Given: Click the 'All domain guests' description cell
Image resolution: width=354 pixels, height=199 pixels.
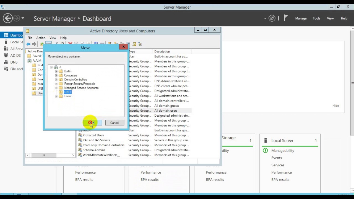Looking at the screenshot, I should pyautogui.click(x=167, y=106).
